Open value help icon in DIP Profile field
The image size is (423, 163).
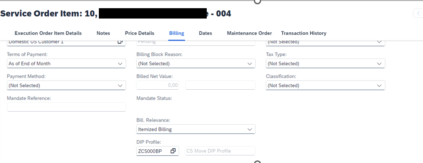[x=173, y=151]
